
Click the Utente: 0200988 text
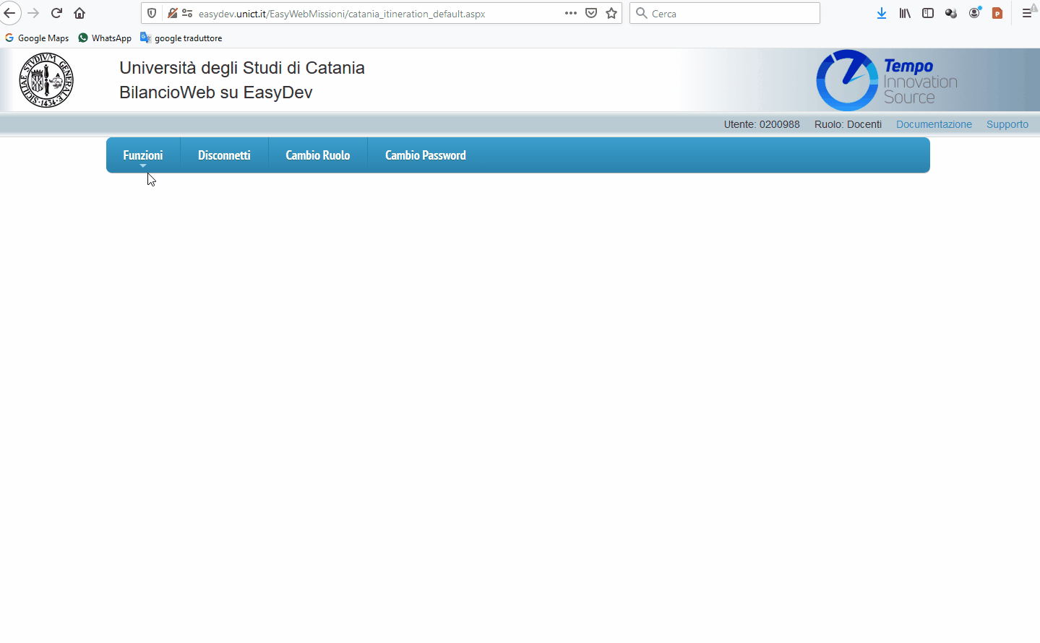point(762,124)
